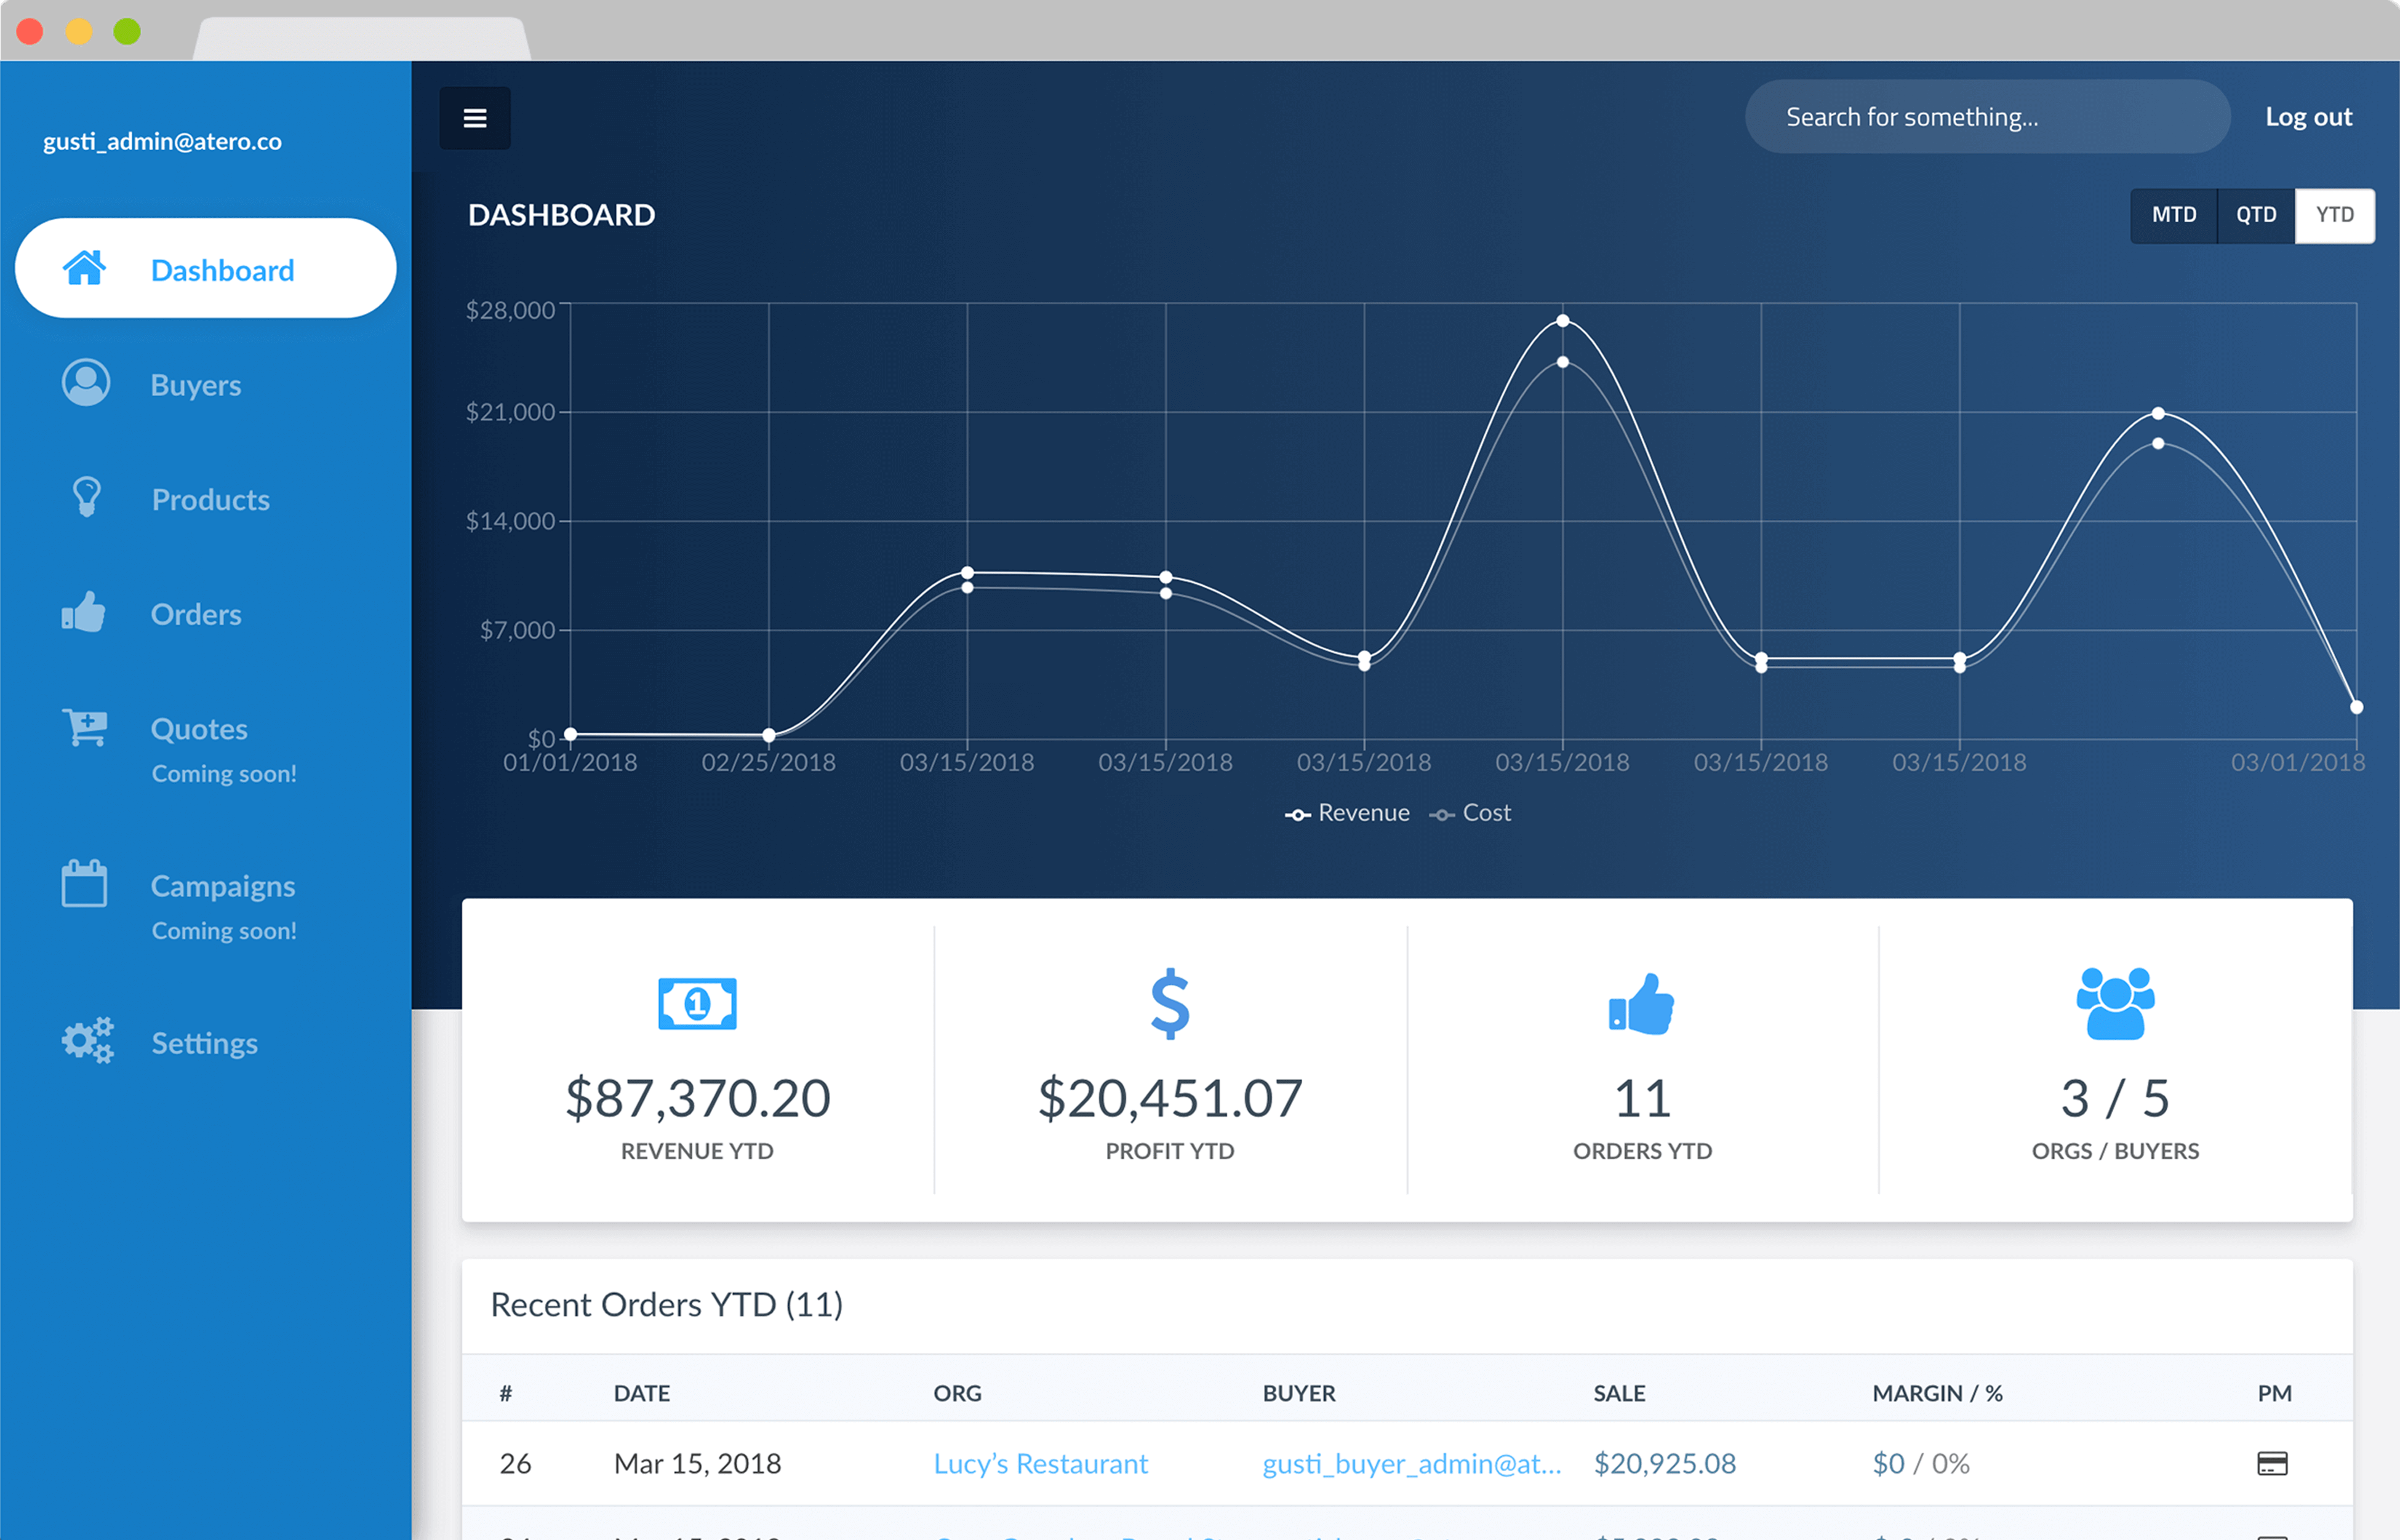Open the Quotes sidebar item
The image size is (2400, 1540).
click(199, 729)
